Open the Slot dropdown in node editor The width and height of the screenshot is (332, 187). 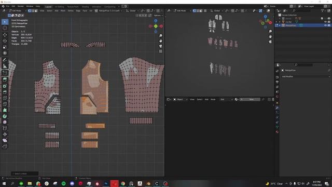226,99
